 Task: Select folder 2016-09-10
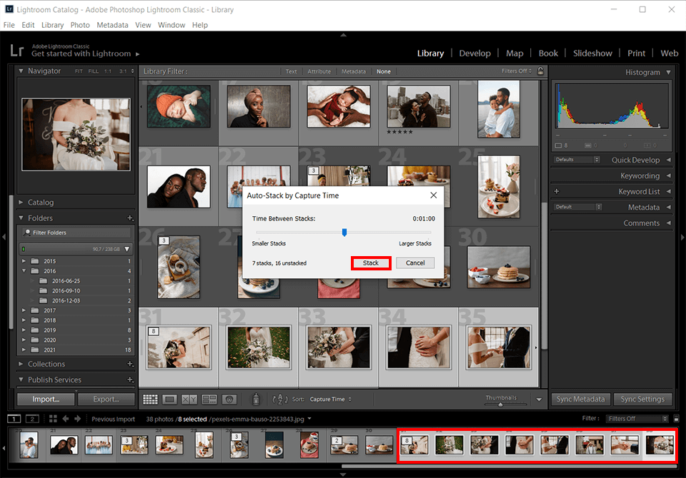pos(66,290)
